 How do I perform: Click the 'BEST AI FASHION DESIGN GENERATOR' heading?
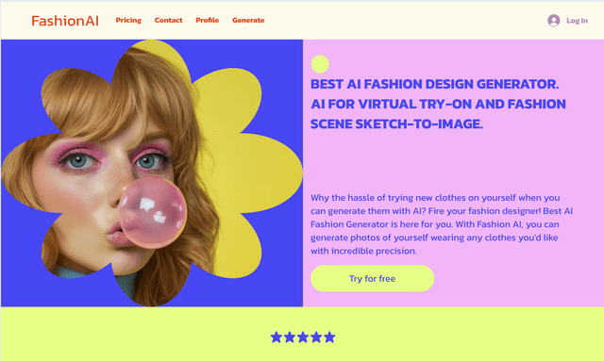pos(438,104)
